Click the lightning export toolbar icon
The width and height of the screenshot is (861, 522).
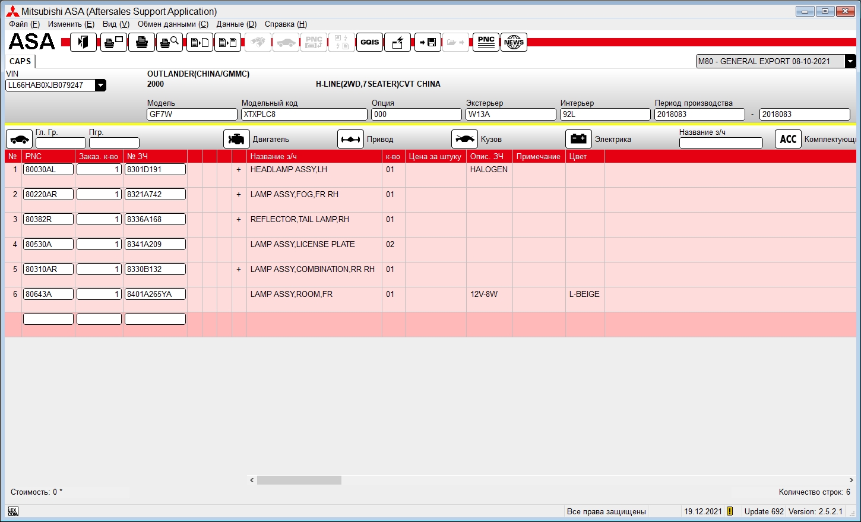[x=398, y=42]
